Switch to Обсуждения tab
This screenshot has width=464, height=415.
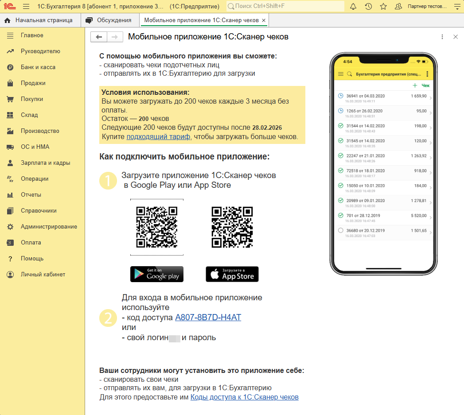pos(114,20)
